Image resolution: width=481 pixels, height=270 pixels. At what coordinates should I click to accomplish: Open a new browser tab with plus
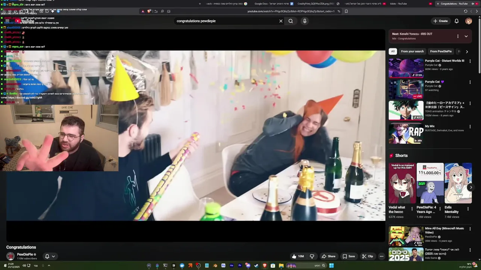coord(200,4)
